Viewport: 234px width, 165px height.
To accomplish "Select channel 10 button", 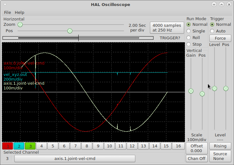I will (109, 146).
